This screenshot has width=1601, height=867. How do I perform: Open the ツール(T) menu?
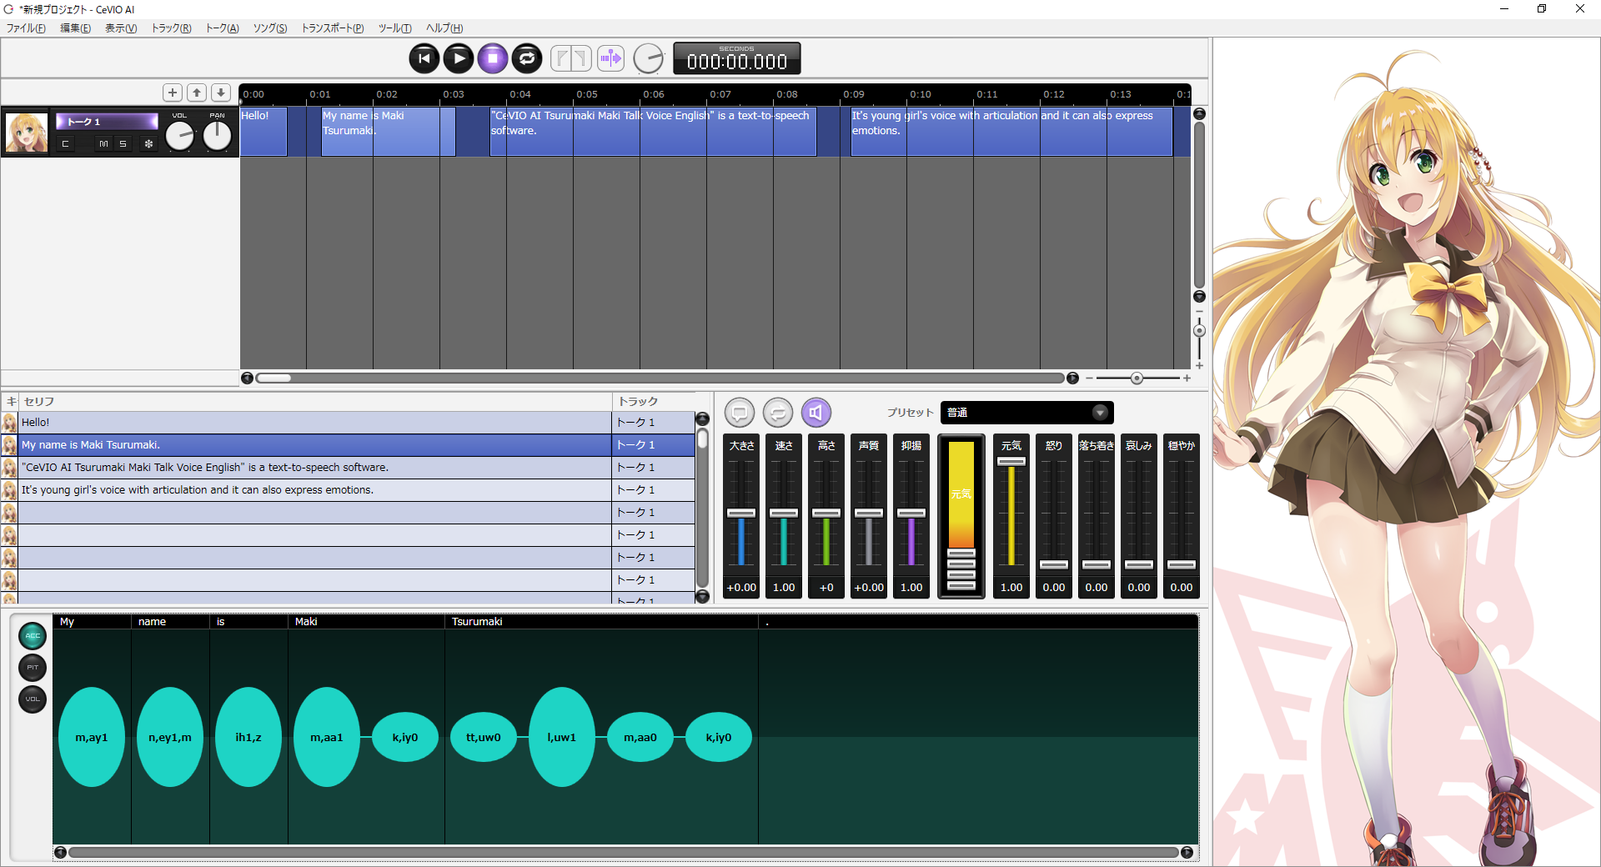(x=394, y=28)
